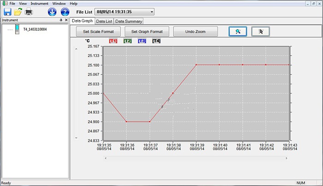323x186 pixels.
Task: Open file with the folder icon
Action: tap(18, 12)
